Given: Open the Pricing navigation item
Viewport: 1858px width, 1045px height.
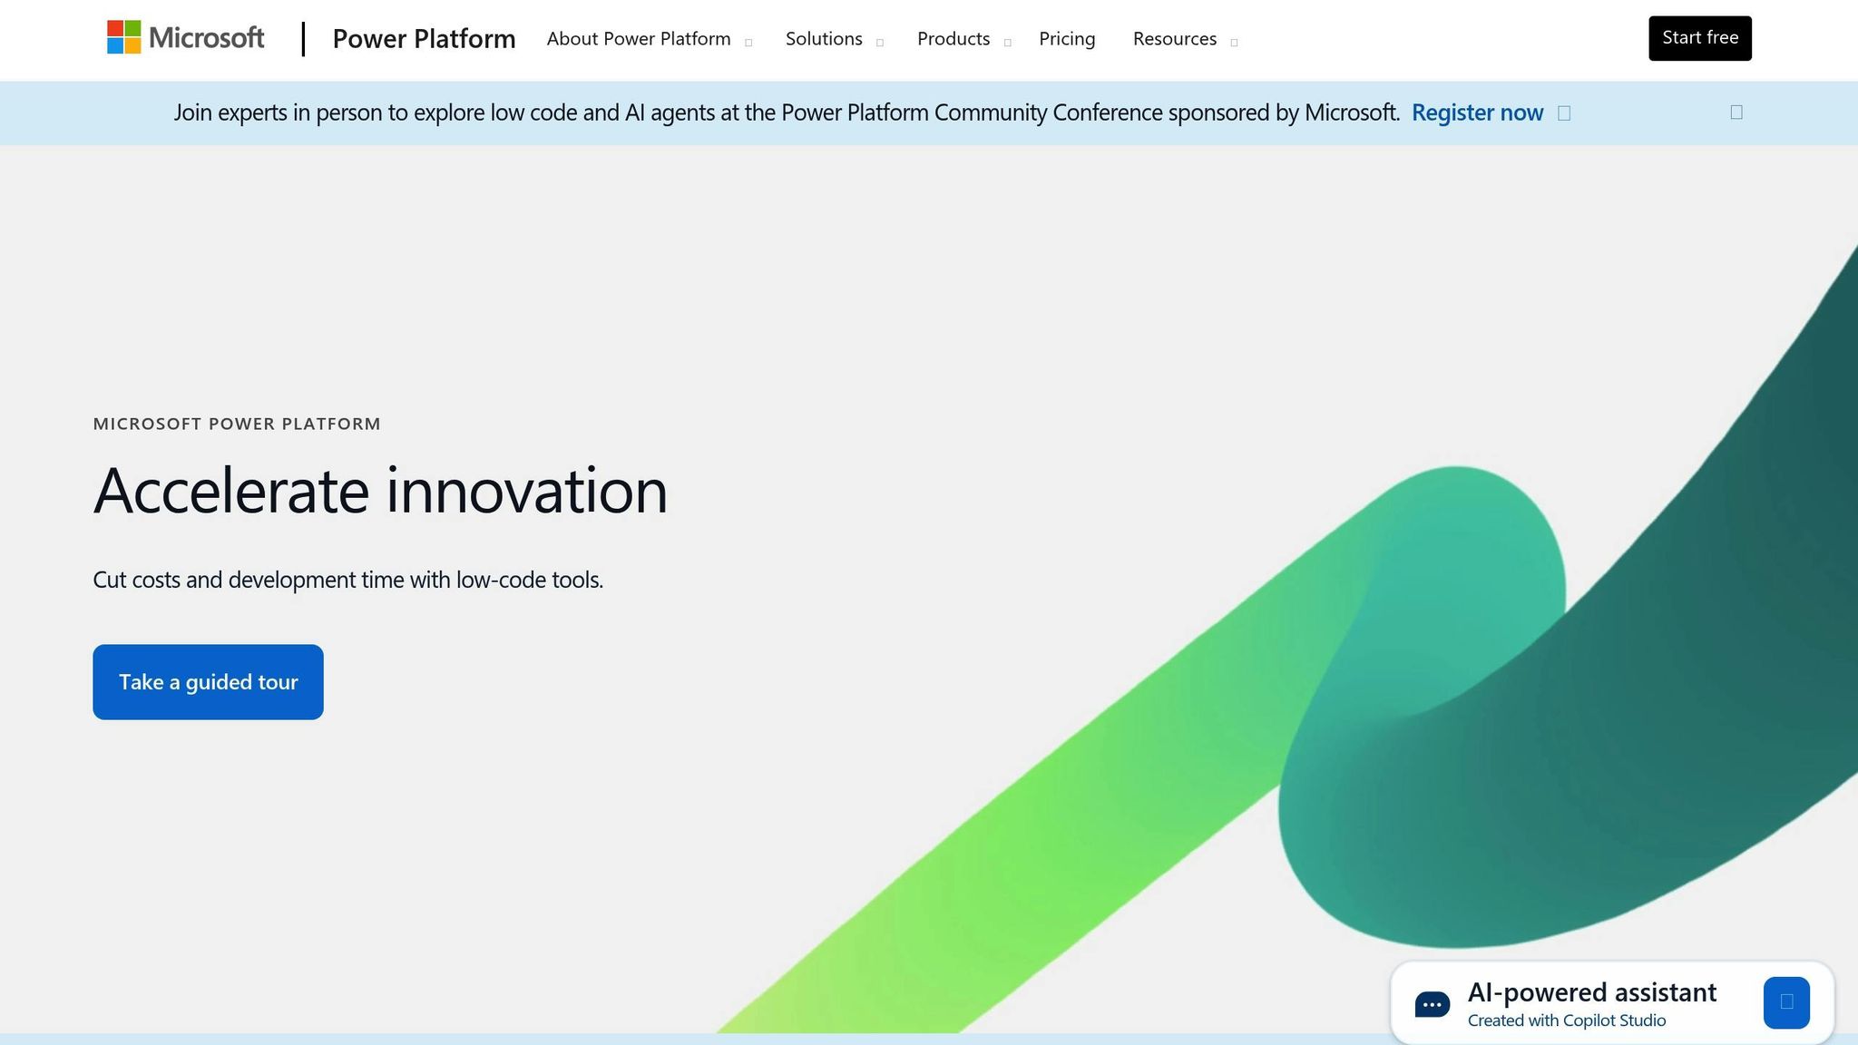Looking at the screenshot, I should tap(1067, 39).
